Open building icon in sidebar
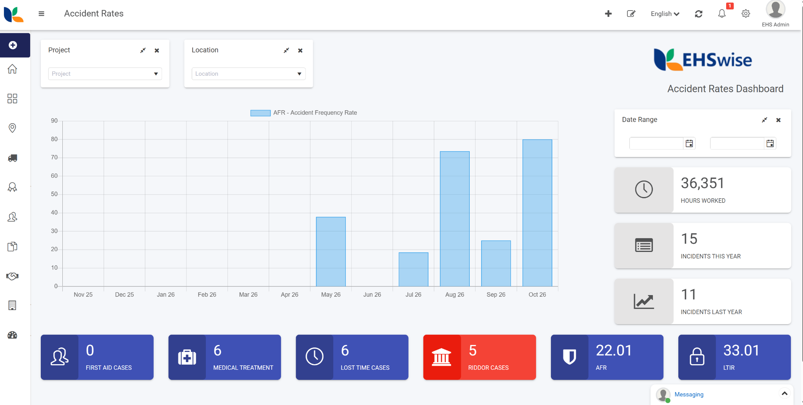 (13, 305)
